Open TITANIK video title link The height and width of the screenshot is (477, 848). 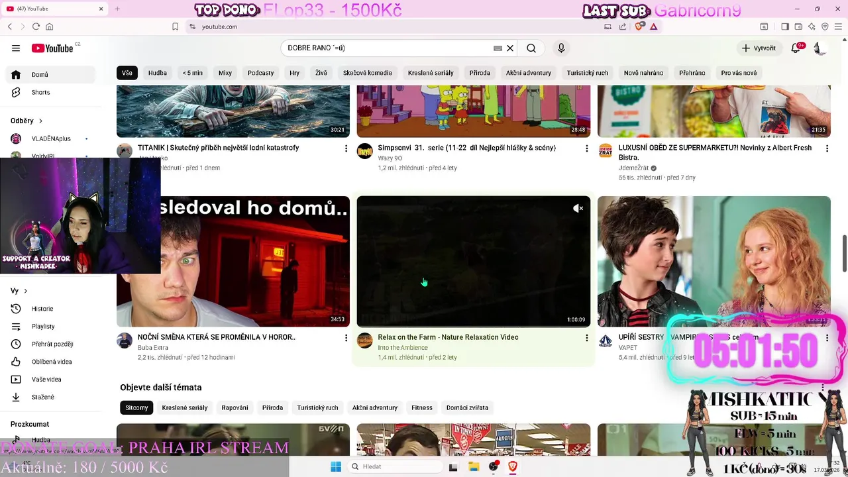(218, 148)
